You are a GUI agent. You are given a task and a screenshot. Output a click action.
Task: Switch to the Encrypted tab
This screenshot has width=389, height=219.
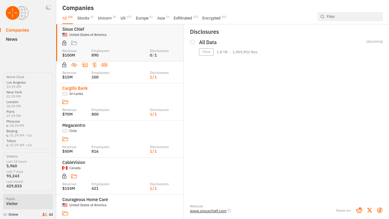(214, 18)
